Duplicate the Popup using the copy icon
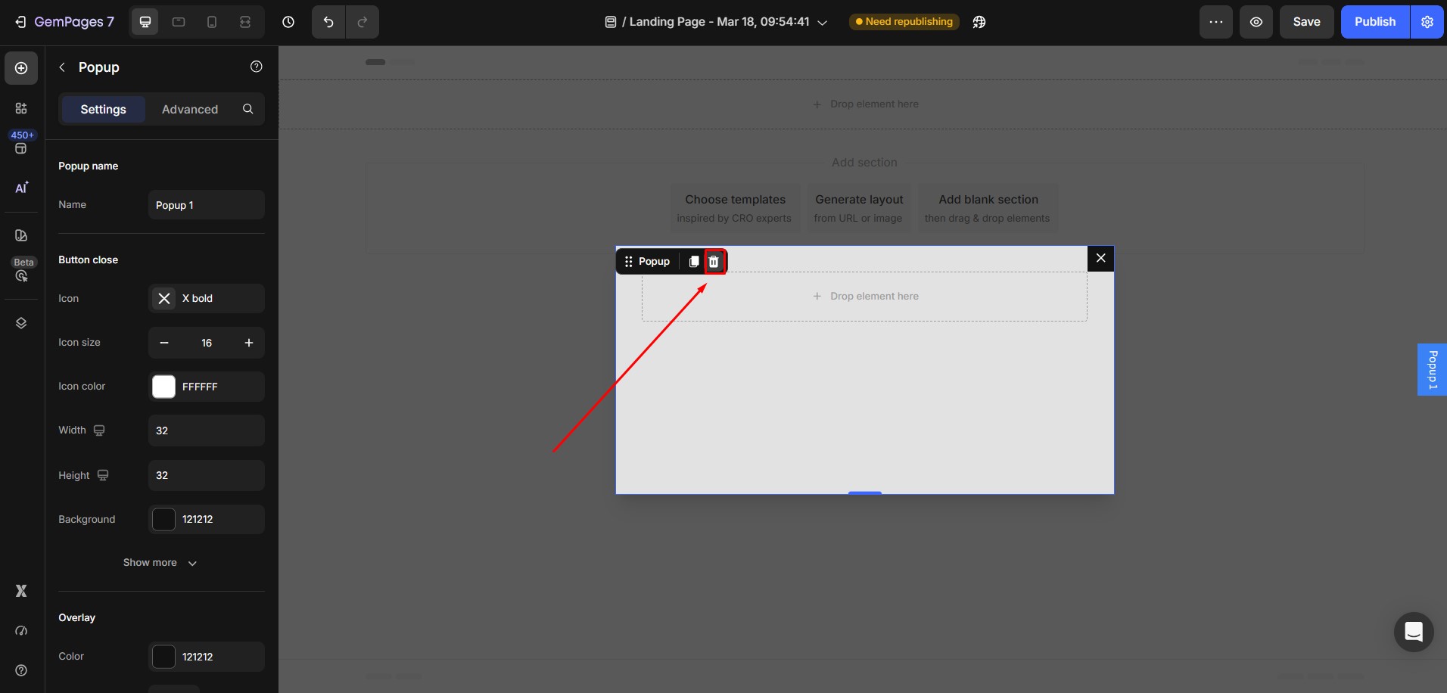 [694, 261]
